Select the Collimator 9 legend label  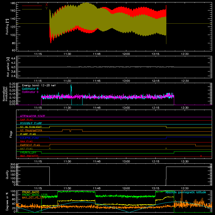[30, 92]
